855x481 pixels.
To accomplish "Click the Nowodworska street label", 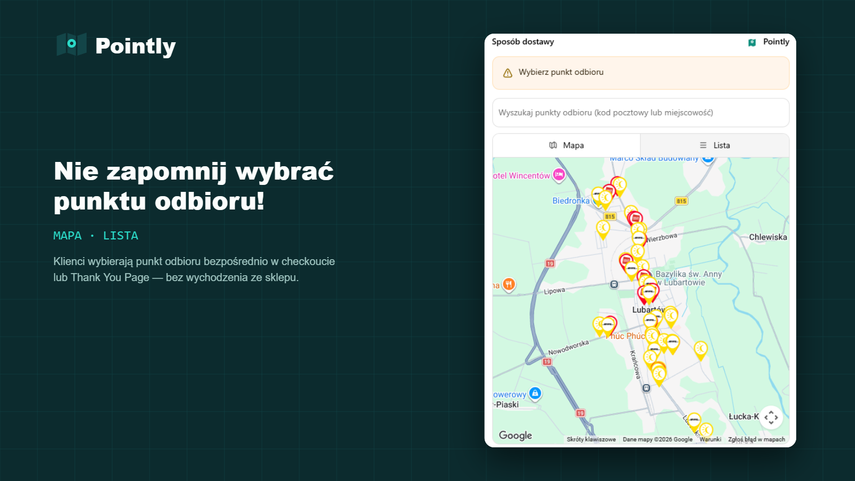I will tap(569, 347).
